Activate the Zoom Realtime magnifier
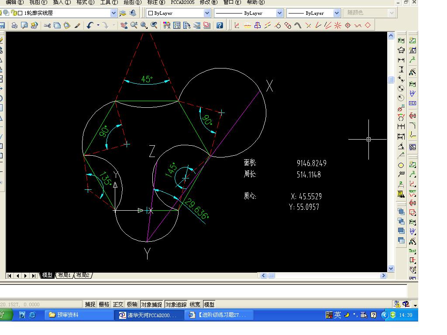 [x=134, y=26]
